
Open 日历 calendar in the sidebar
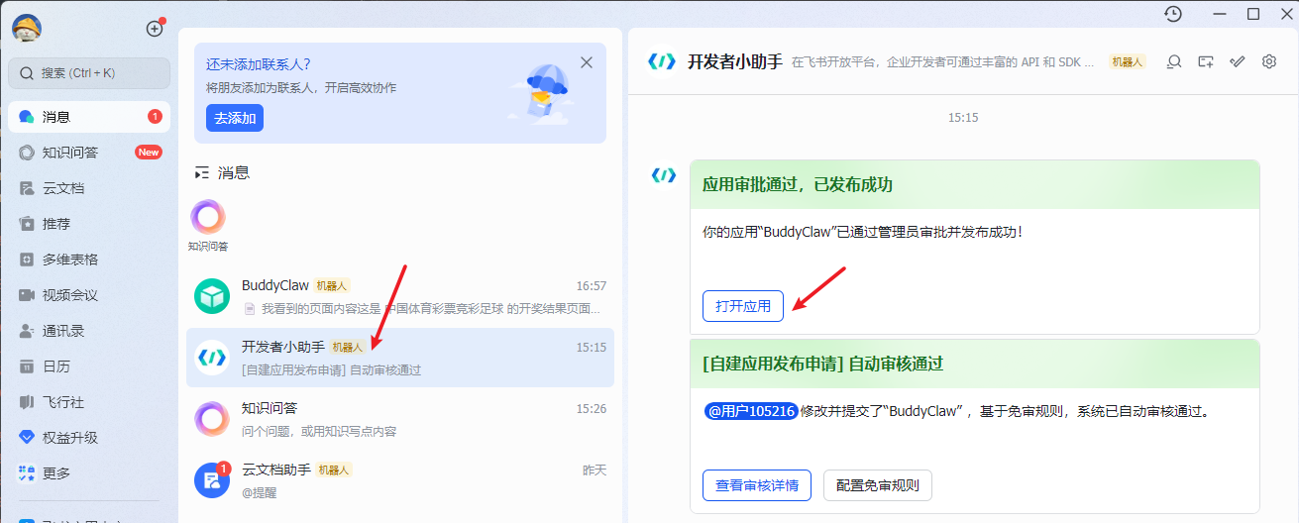(x=89, y=366)
